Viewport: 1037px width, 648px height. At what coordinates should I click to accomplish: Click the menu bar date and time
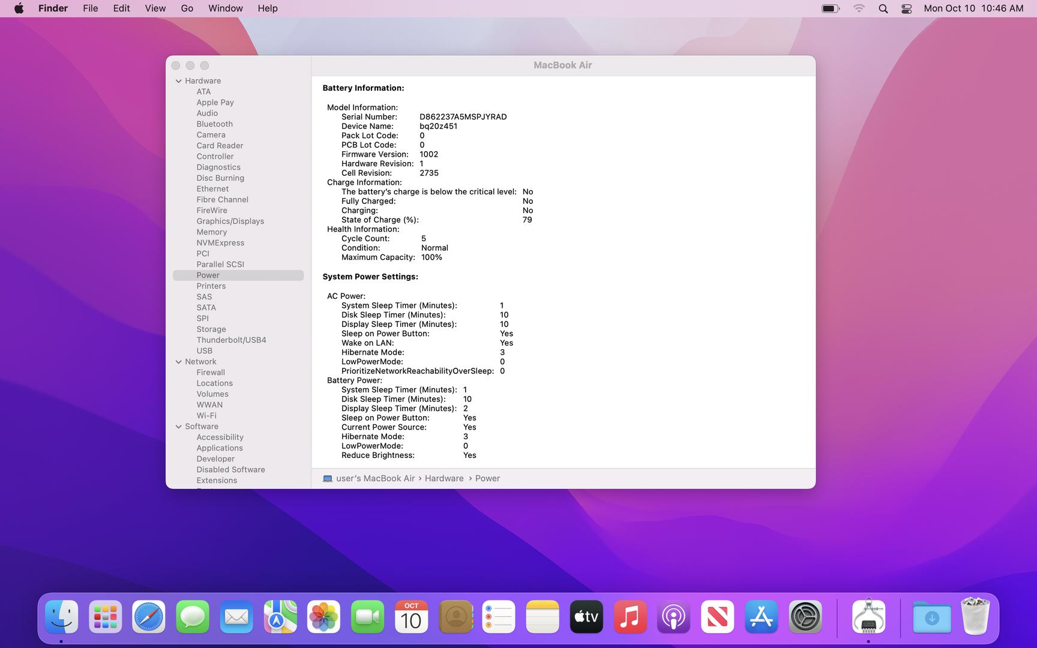pos(973,8)
